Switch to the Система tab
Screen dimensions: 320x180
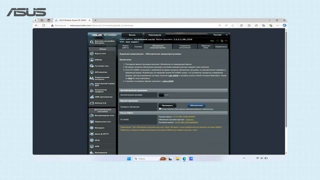coord(138,46)
